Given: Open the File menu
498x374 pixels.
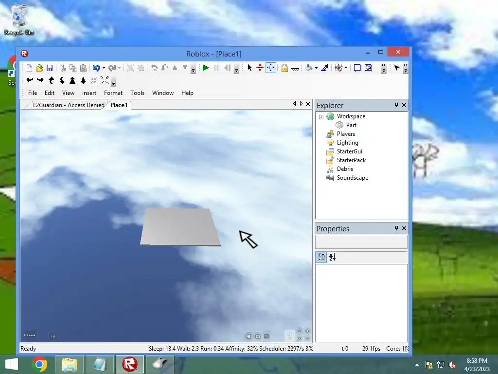Looking at the screenshot, I should (33, 93).
